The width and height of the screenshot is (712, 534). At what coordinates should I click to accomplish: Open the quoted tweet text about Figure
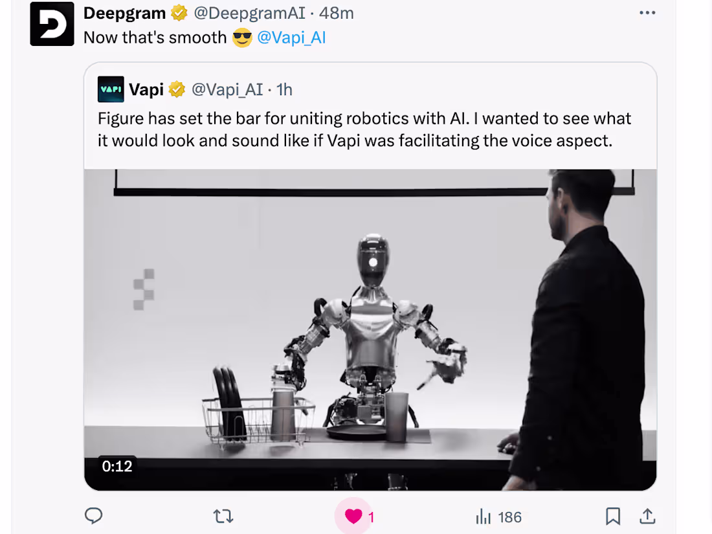[x=364, y=129]
